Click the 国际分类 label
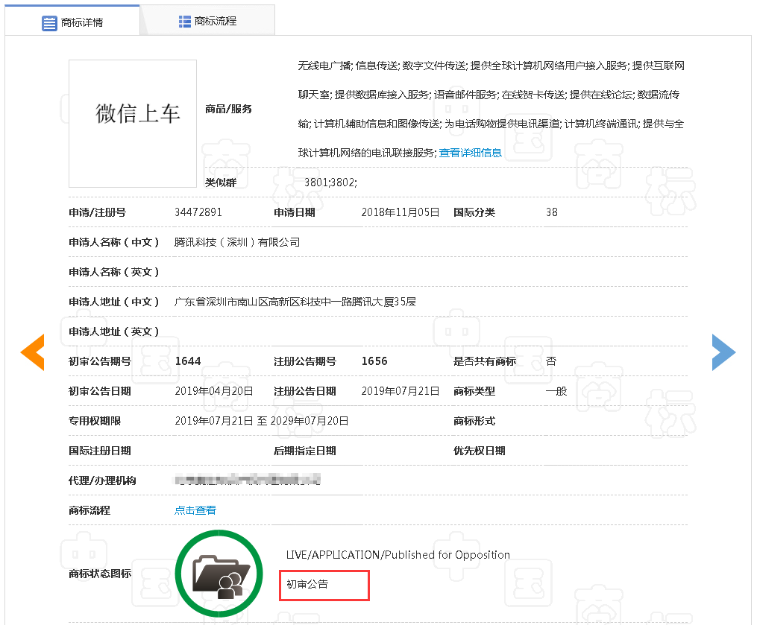 (474, 212)
